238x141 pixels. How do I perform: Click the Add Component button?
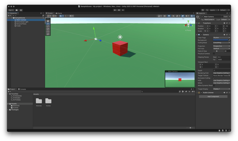[x=213, y=97]
